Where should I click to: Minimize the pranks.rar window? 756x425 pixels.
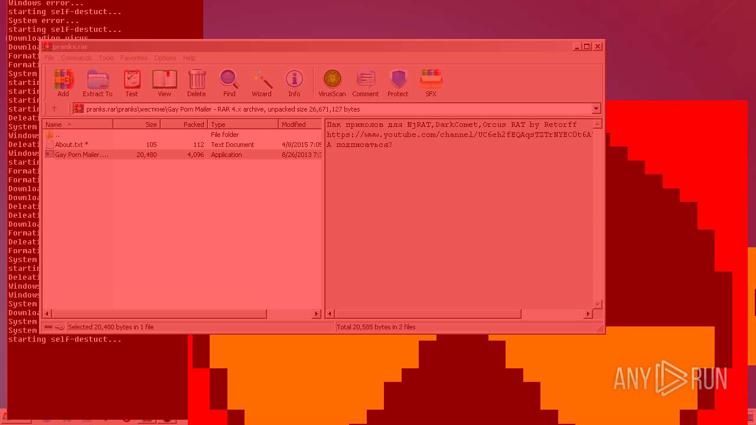576,47
